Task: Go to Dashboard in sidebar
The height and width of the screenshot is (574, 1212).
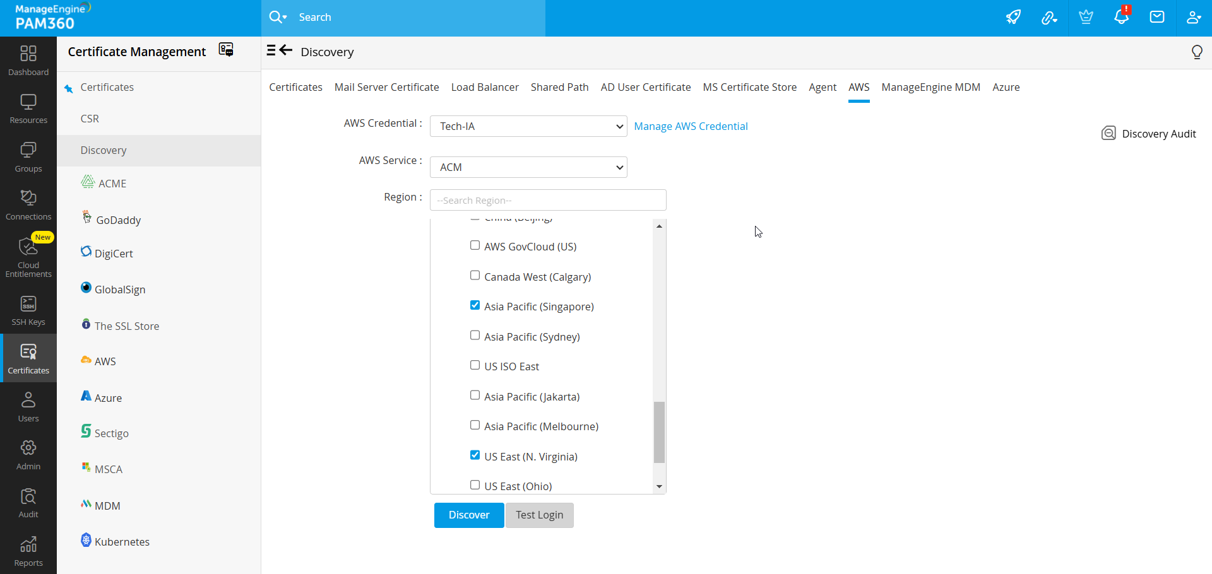Action: [28, 61]
